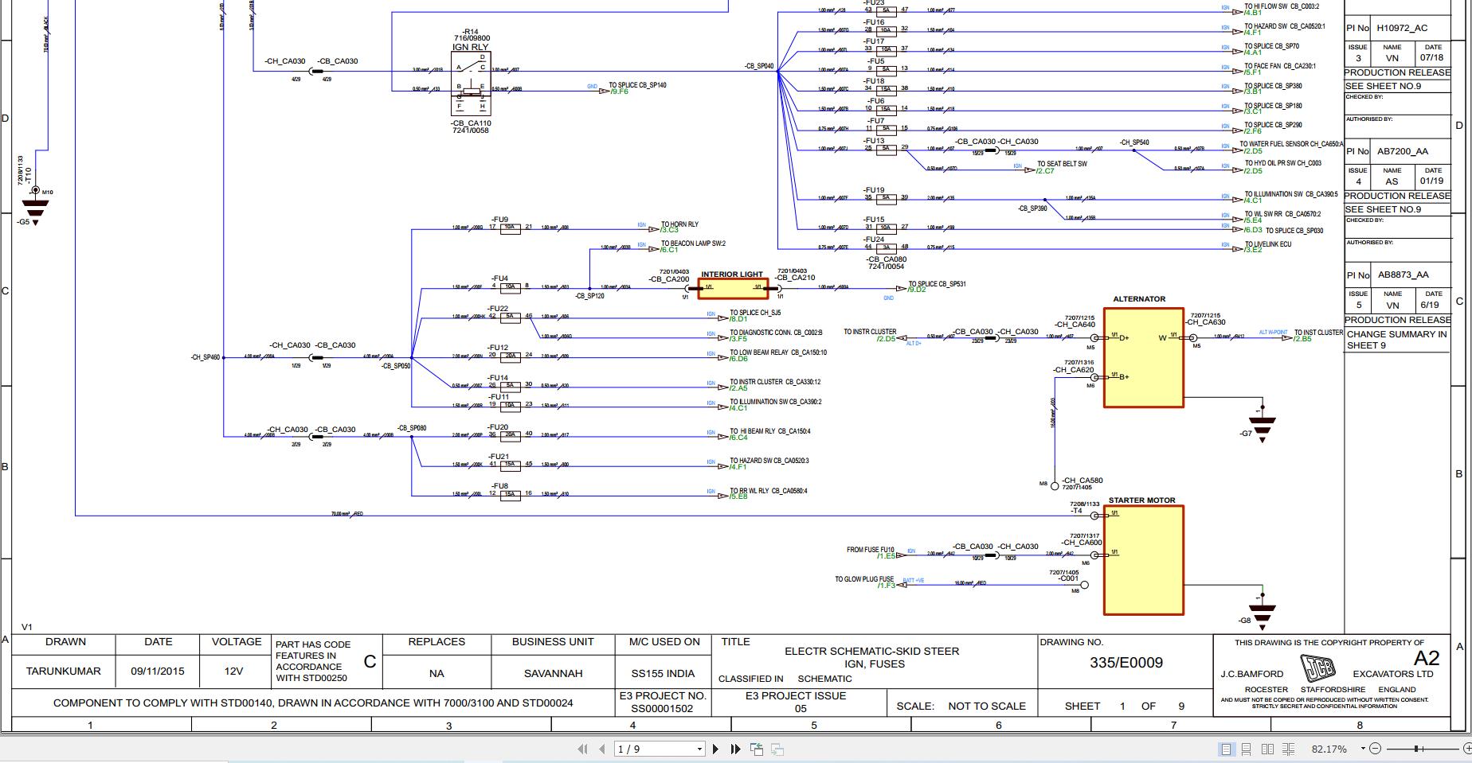Click E3 project number SS00001502

[x=663, y=708]
